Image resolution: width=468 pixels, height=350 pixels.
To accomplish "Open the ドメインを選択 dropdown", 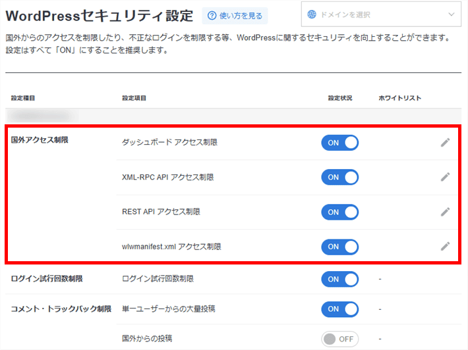I will (381, 14).
